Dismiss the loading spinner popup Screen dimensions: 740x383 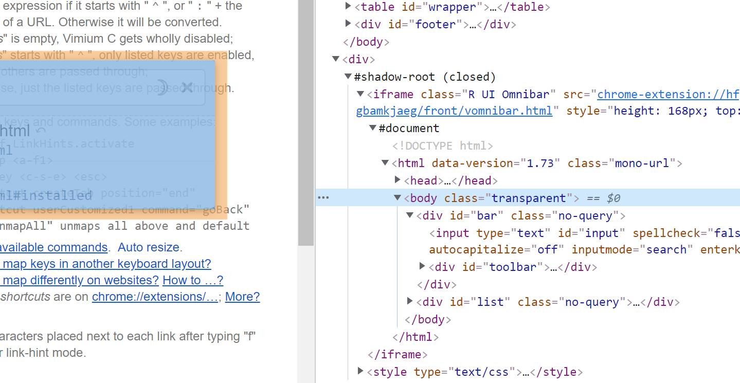[x=163, y=87]
